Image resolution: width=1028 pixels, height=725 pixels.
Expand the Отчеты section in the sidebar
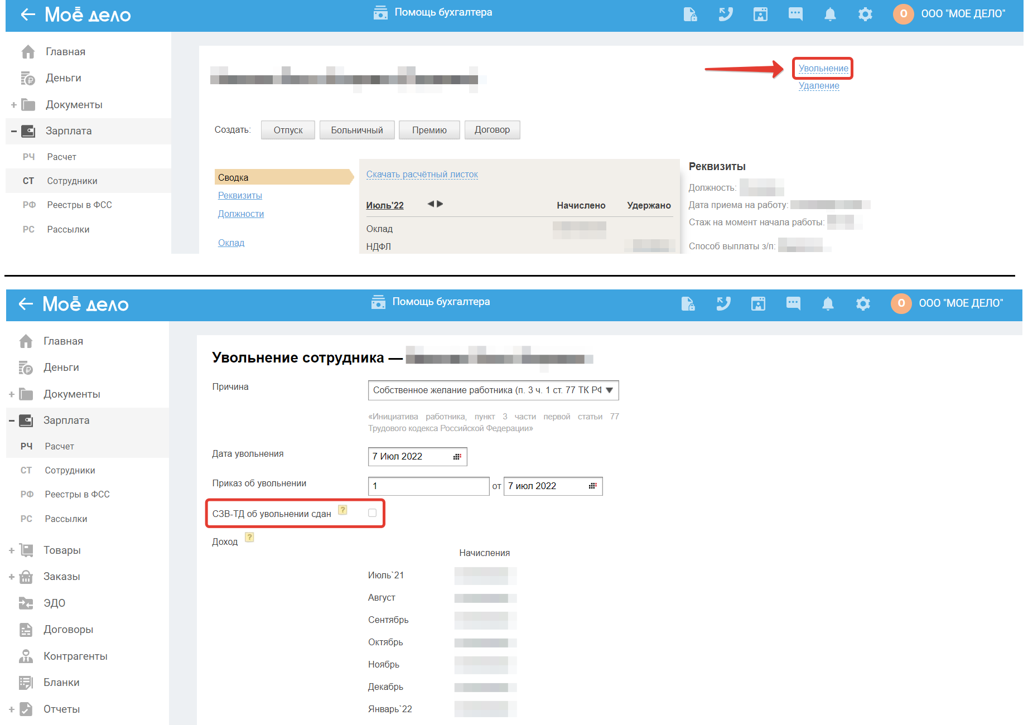[12, 709]
